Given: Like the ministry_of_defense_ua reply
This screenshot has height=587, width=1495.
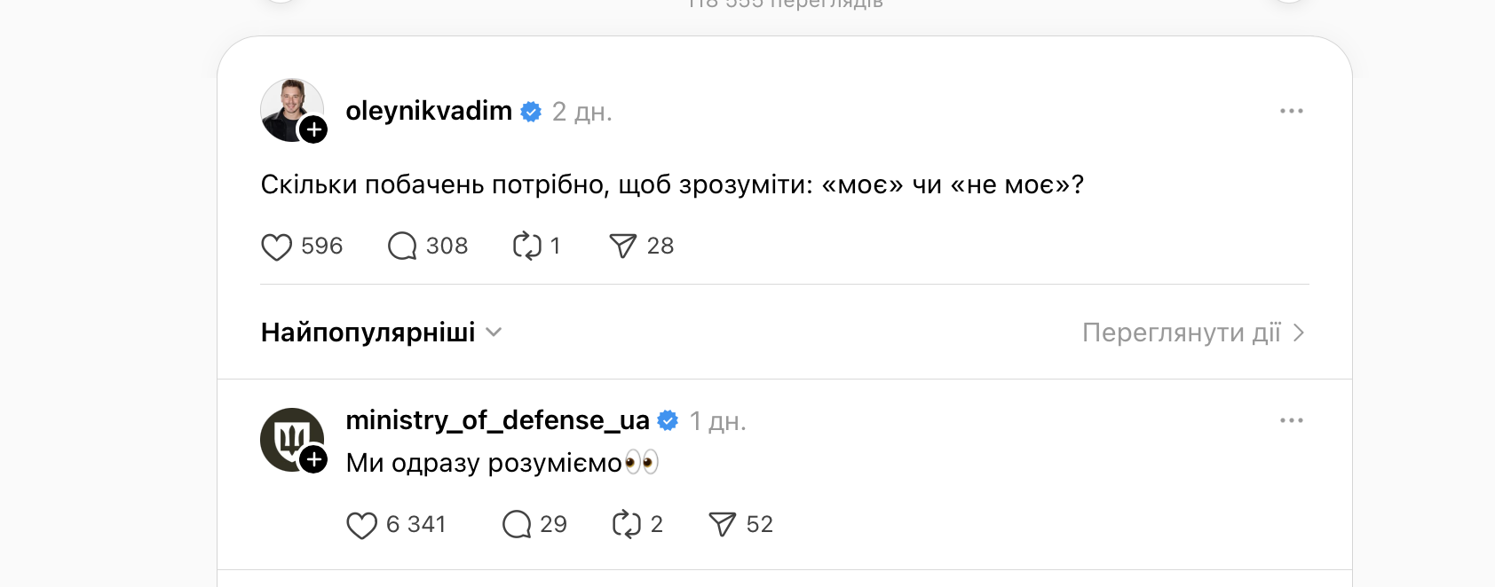Looking at the screenshot, I should pyautogui.click(x=363, y=524).
